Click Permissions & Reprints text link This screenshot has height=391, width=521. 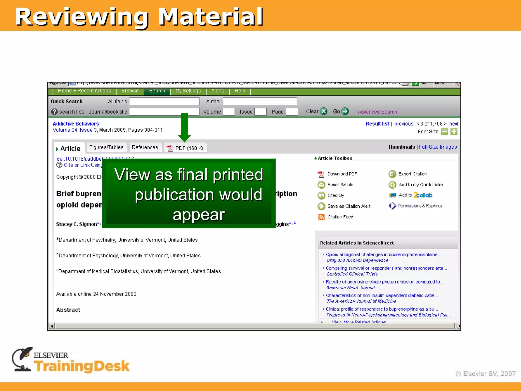click(420, 206)
